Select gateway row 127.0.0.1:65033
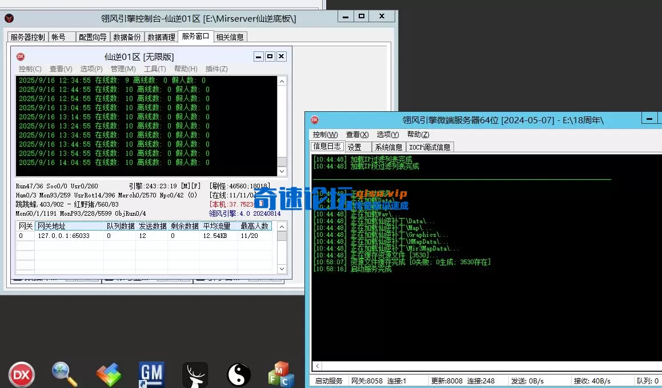Image resolution: width=662 pixels, height=388 pixels. tap(63, 236)
